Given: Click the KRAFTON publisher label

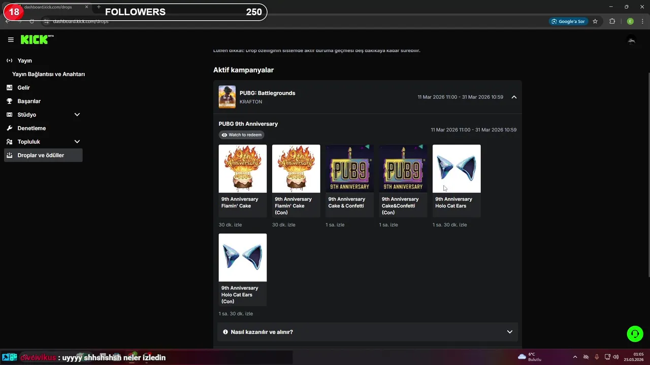Looking at the screenshot, I should [251, 102].
